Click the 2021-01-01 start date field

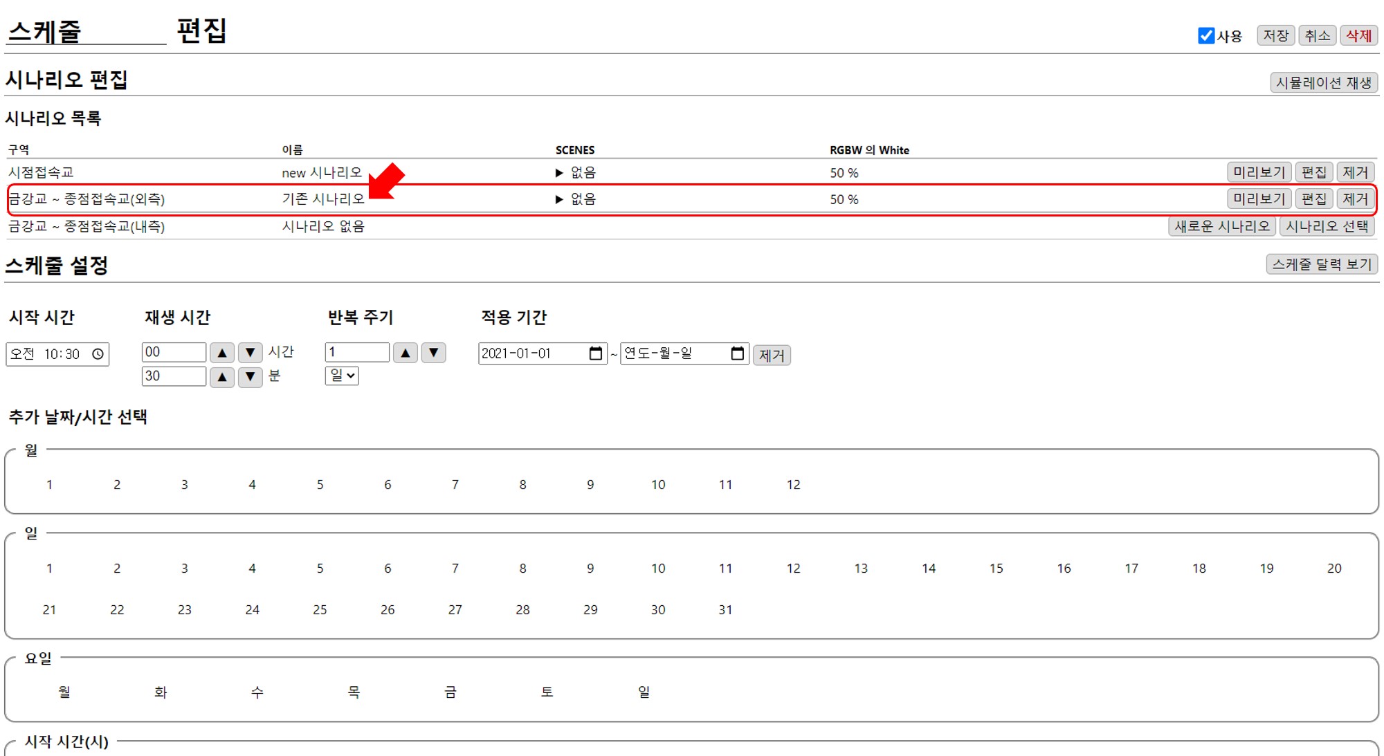(x=543, y=353)
